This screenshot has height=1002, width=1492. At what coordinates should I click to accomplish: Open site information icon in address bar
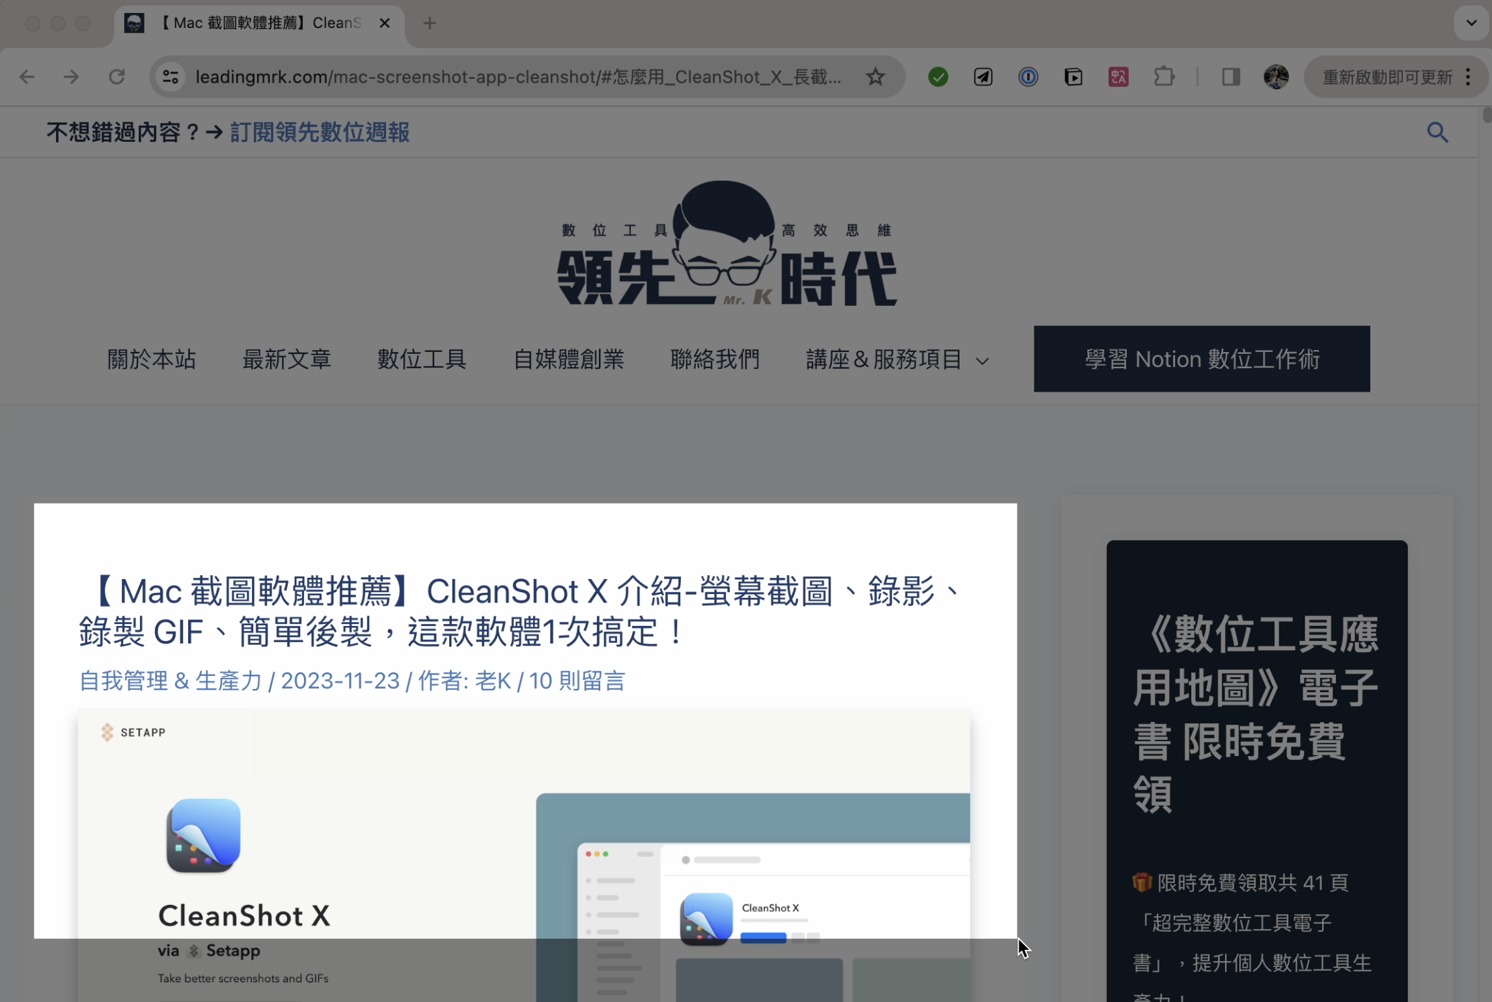point(171,77)
